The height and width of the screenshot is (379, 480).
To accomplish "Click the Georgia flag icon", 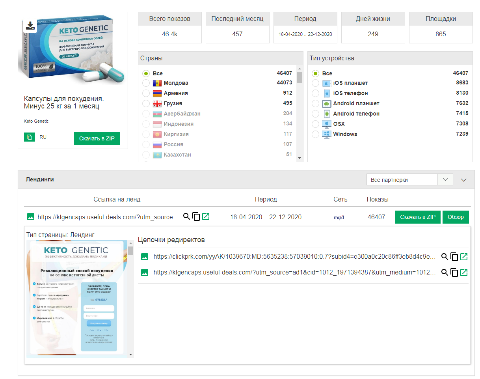I will coord(157,104).
